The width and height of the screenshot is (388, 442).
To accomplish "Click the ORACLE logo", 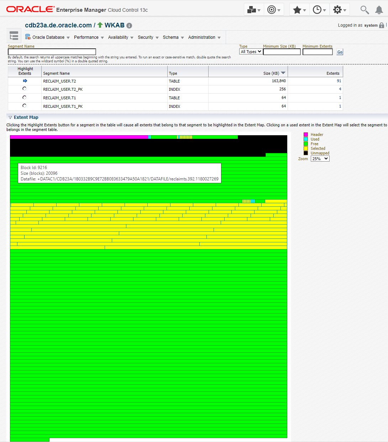I will click(30, 9).
